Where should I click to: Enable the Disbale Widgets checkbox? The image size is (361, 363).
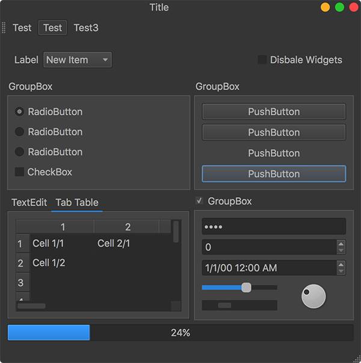tap(262, 59)
